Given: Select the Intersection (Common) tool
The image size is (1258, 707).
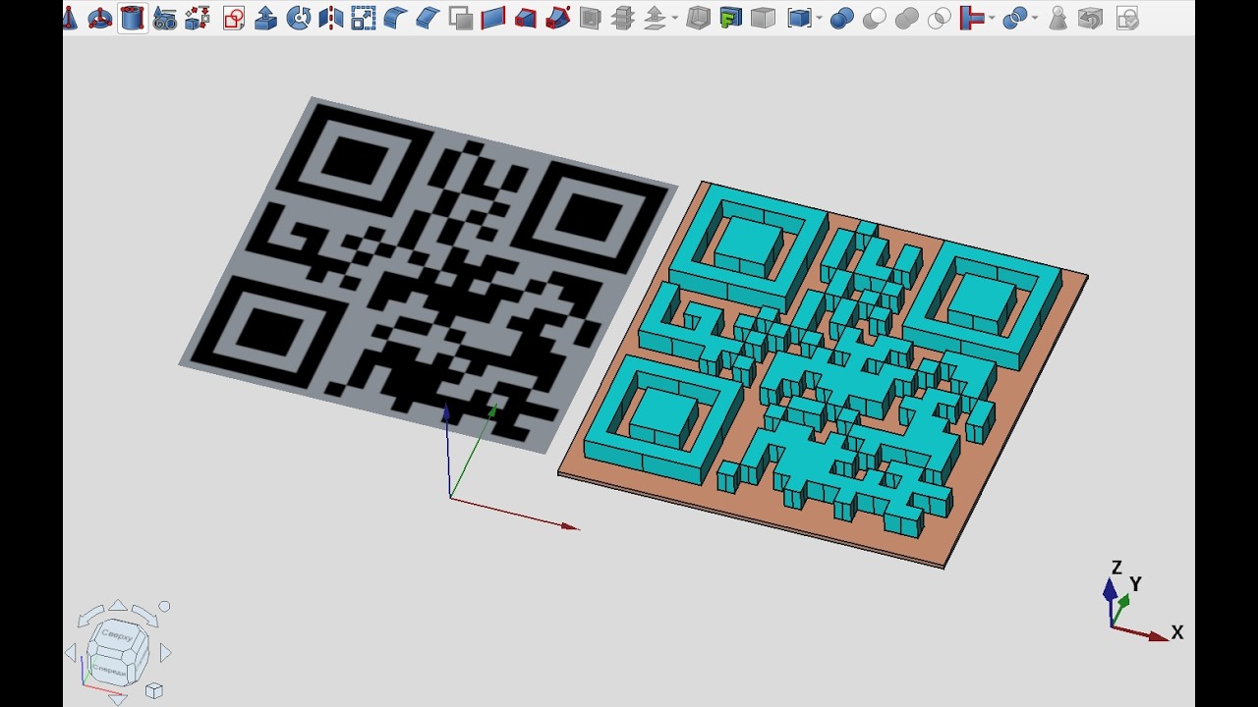Looking at the screenshot, I should (940, 18).
